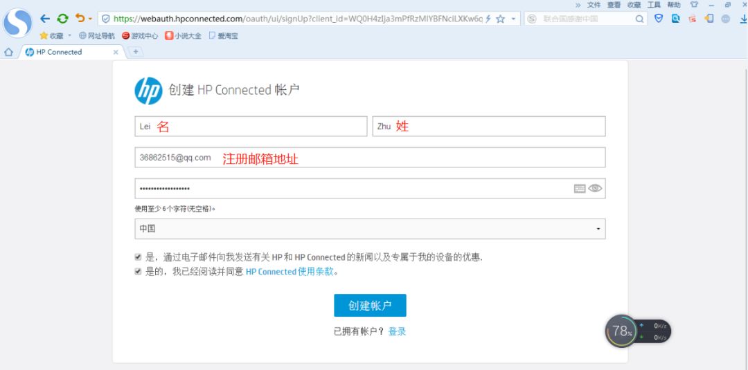Image resolution: width=748 pixels, height=370 pixels.
Task: Open the skin (shirt) icon
Action: pos(694,5)
